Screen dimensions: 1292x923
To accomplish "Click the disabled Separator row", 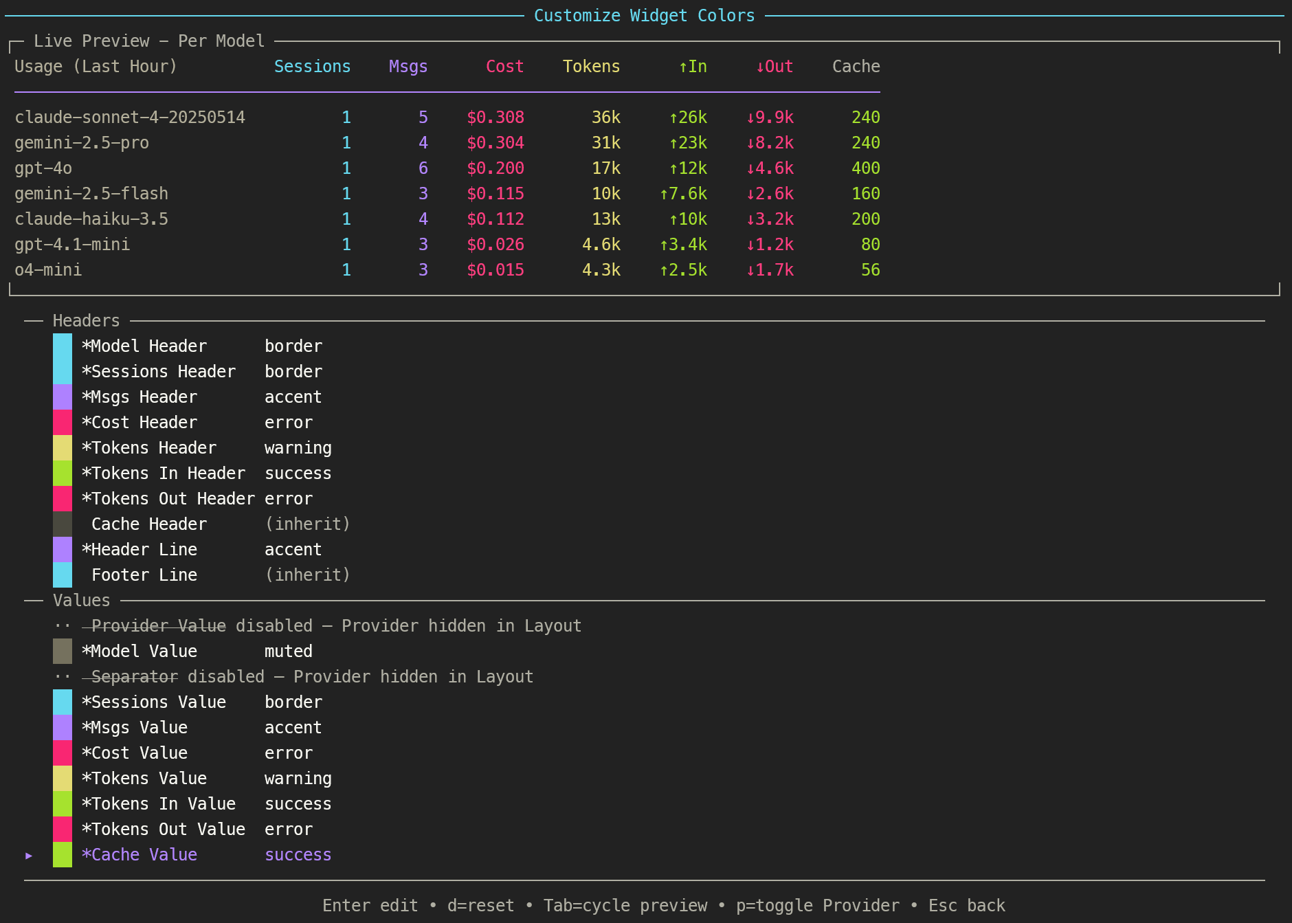I will pyautogui.click(x=293, y=677).
